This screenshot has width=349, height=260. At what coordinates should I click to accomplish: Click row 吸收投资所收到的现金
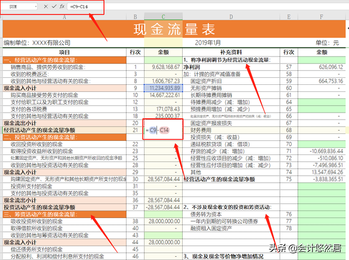64,221
